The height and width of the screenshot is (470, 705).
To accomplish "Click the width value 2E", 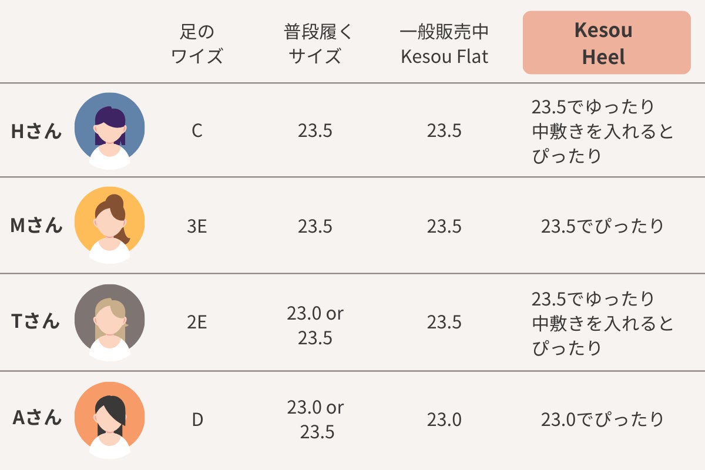I will 197,323.
